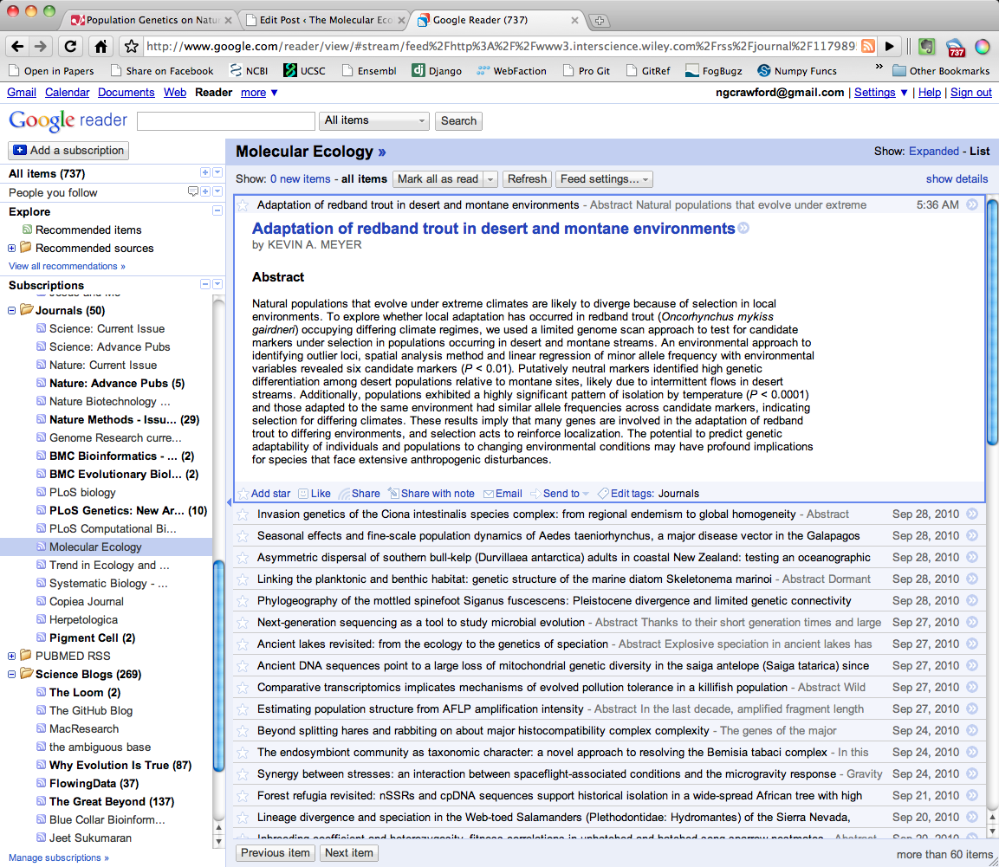Click the Django bookmark icon

(418, 71)
